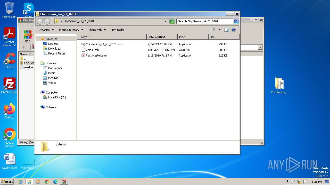Click the Chrome icon in the taskbar
Viewport: 330px width, 185px height.
tap(47, 182)
